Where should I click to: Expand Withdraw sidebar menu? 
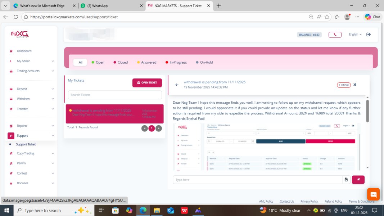point(31,99)
